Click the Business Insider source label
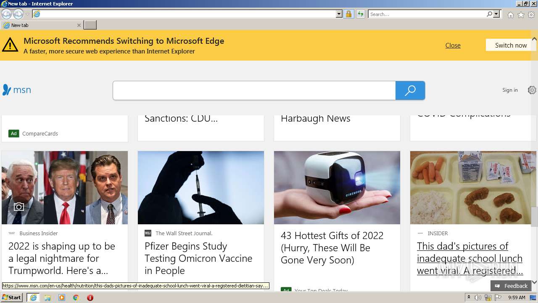 click(39, 233)
